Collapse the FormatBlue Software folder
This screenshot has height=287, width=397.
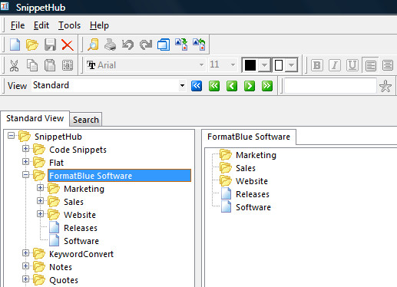(25, 175)
